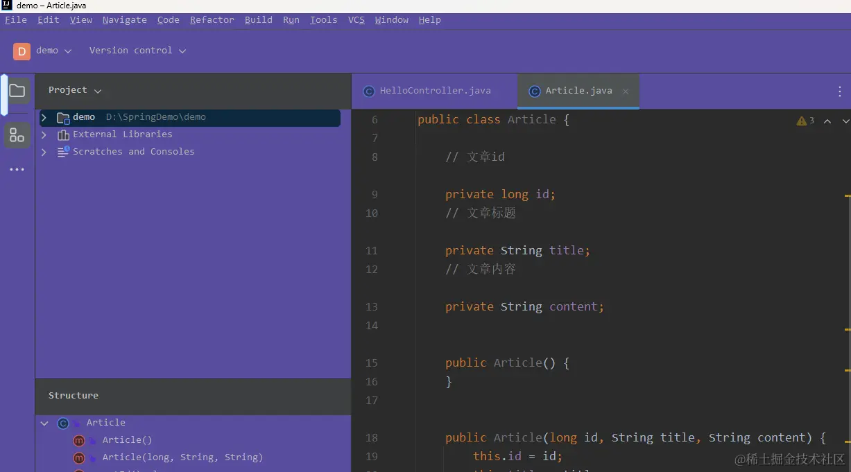Click the '// 文章内容' comment line

click(480, 270)
